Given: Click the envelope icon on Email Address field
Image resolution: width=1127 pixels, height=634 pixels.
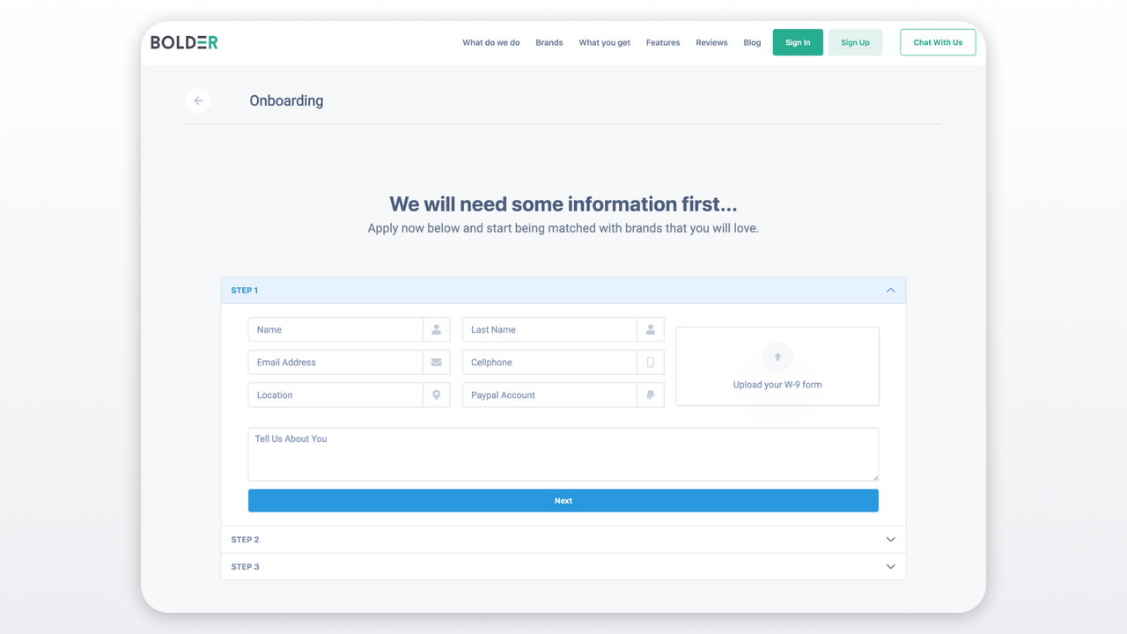Looking at the screenshot, I should pyautogui.click(x=436, y=362).
